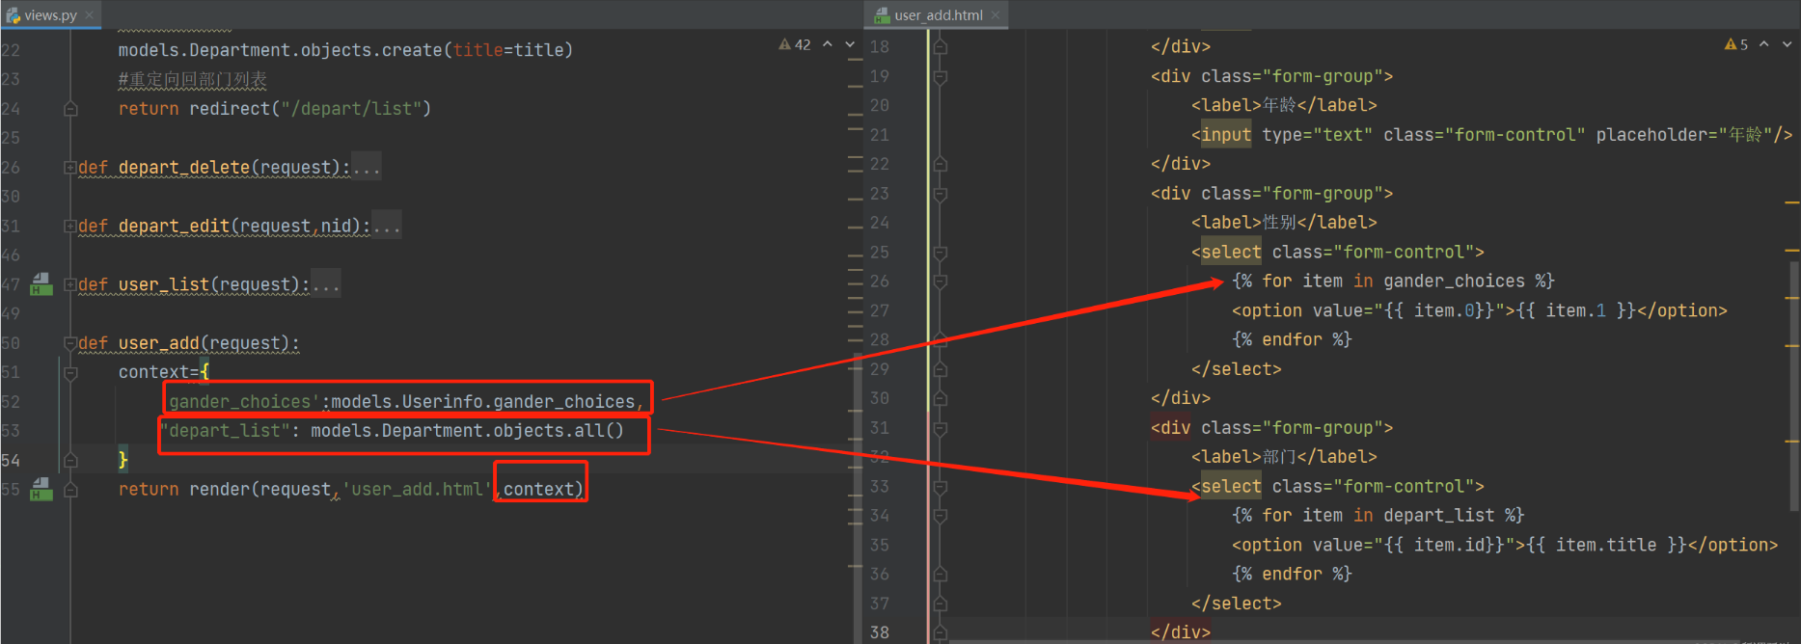Collapse the gander_choices for loop block
This screenshot has width=1801, height=644.
(x=941, y=282)
